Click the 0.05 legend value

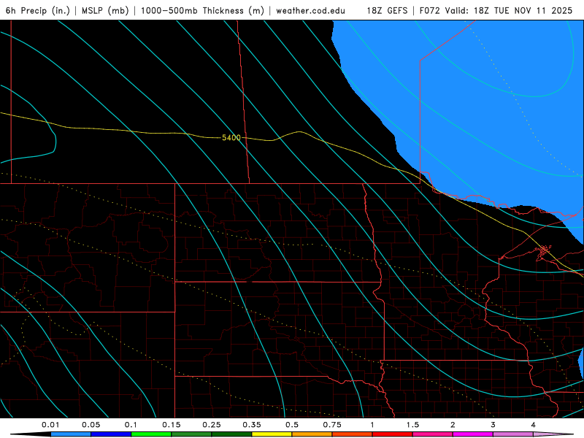(91, 425)
